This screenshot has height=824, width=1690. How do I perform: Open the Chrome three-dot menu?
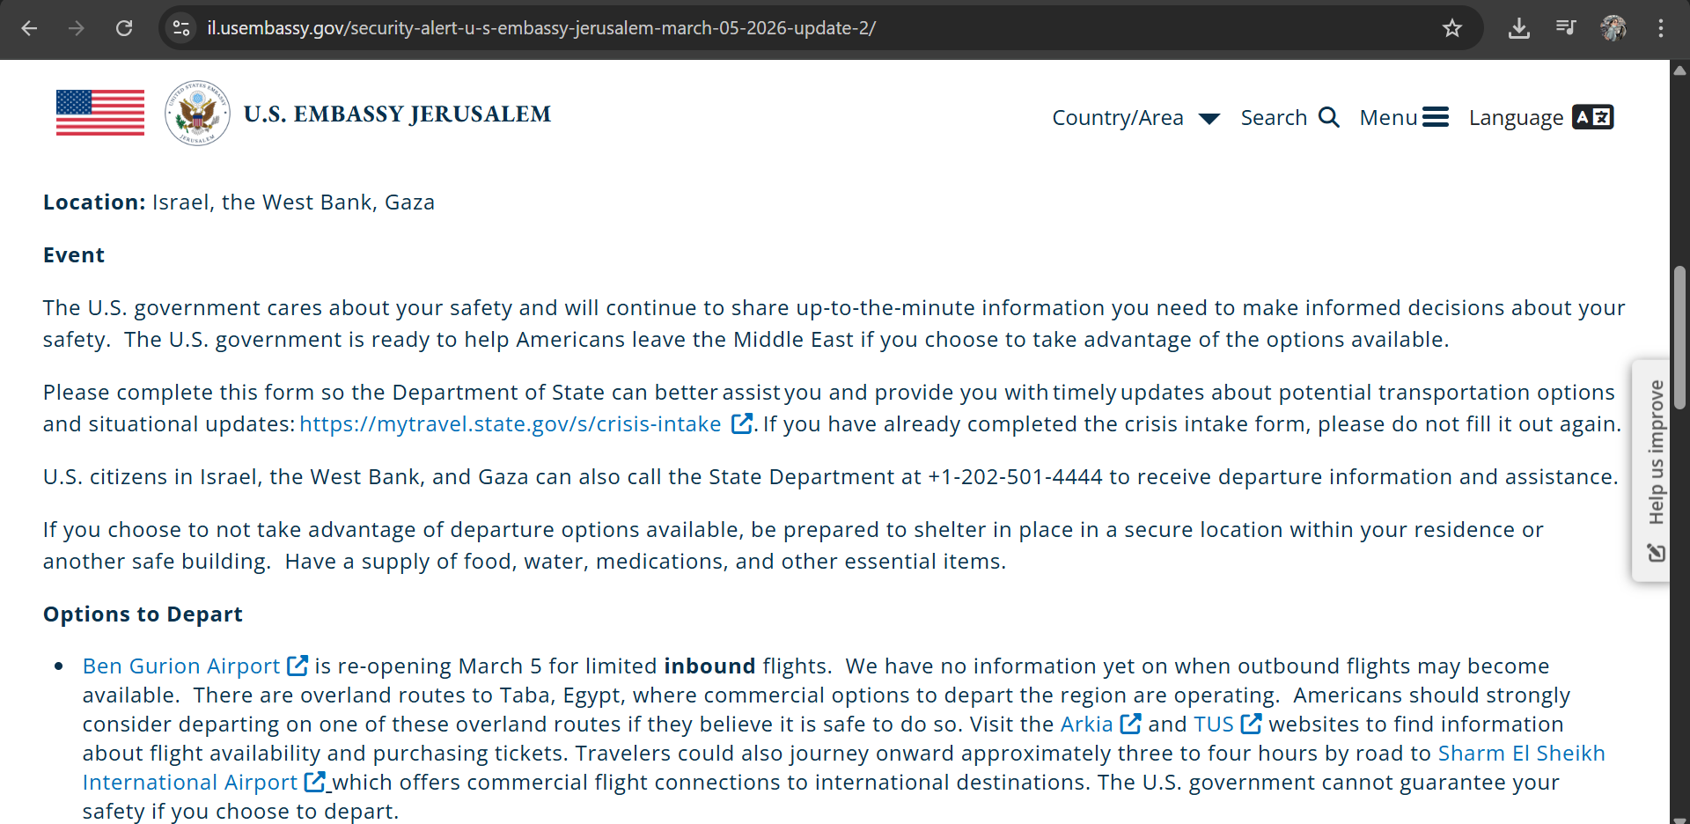1661,28
